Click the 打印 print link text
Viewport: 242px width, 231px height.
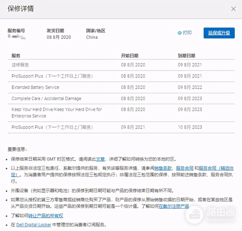pos(187,33)
